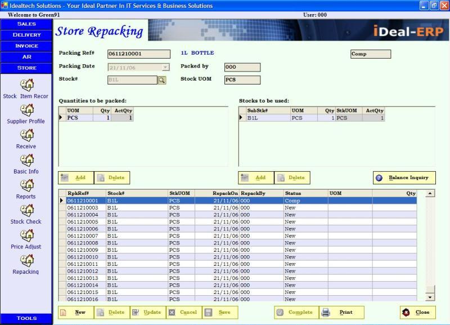Click the New button in the bottom toolbar
The height and width of the screenshot is (325, 450).
[75, 313]
